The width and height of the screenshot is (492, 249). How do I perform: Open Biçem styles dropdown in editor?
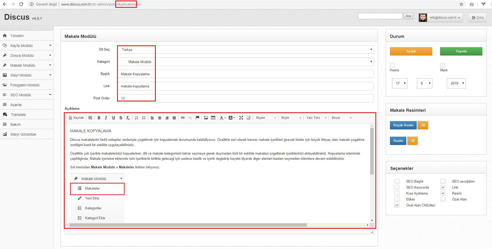point(266,118)
